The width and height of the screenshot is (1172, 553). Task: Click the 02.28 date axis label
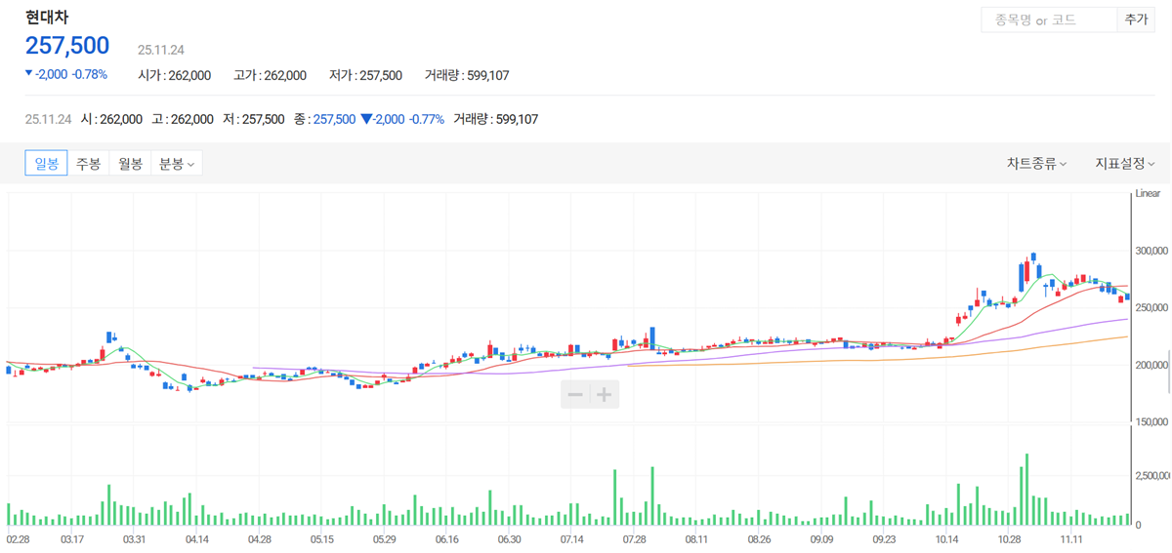click(19, 539)
